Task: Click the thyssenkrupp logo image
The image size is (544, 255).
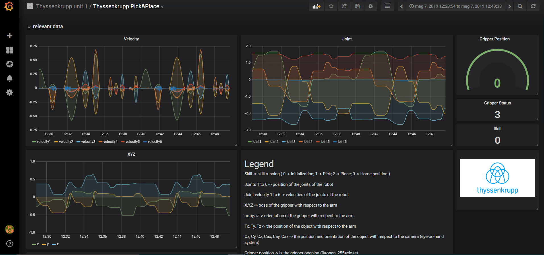Action: point(497,178)
